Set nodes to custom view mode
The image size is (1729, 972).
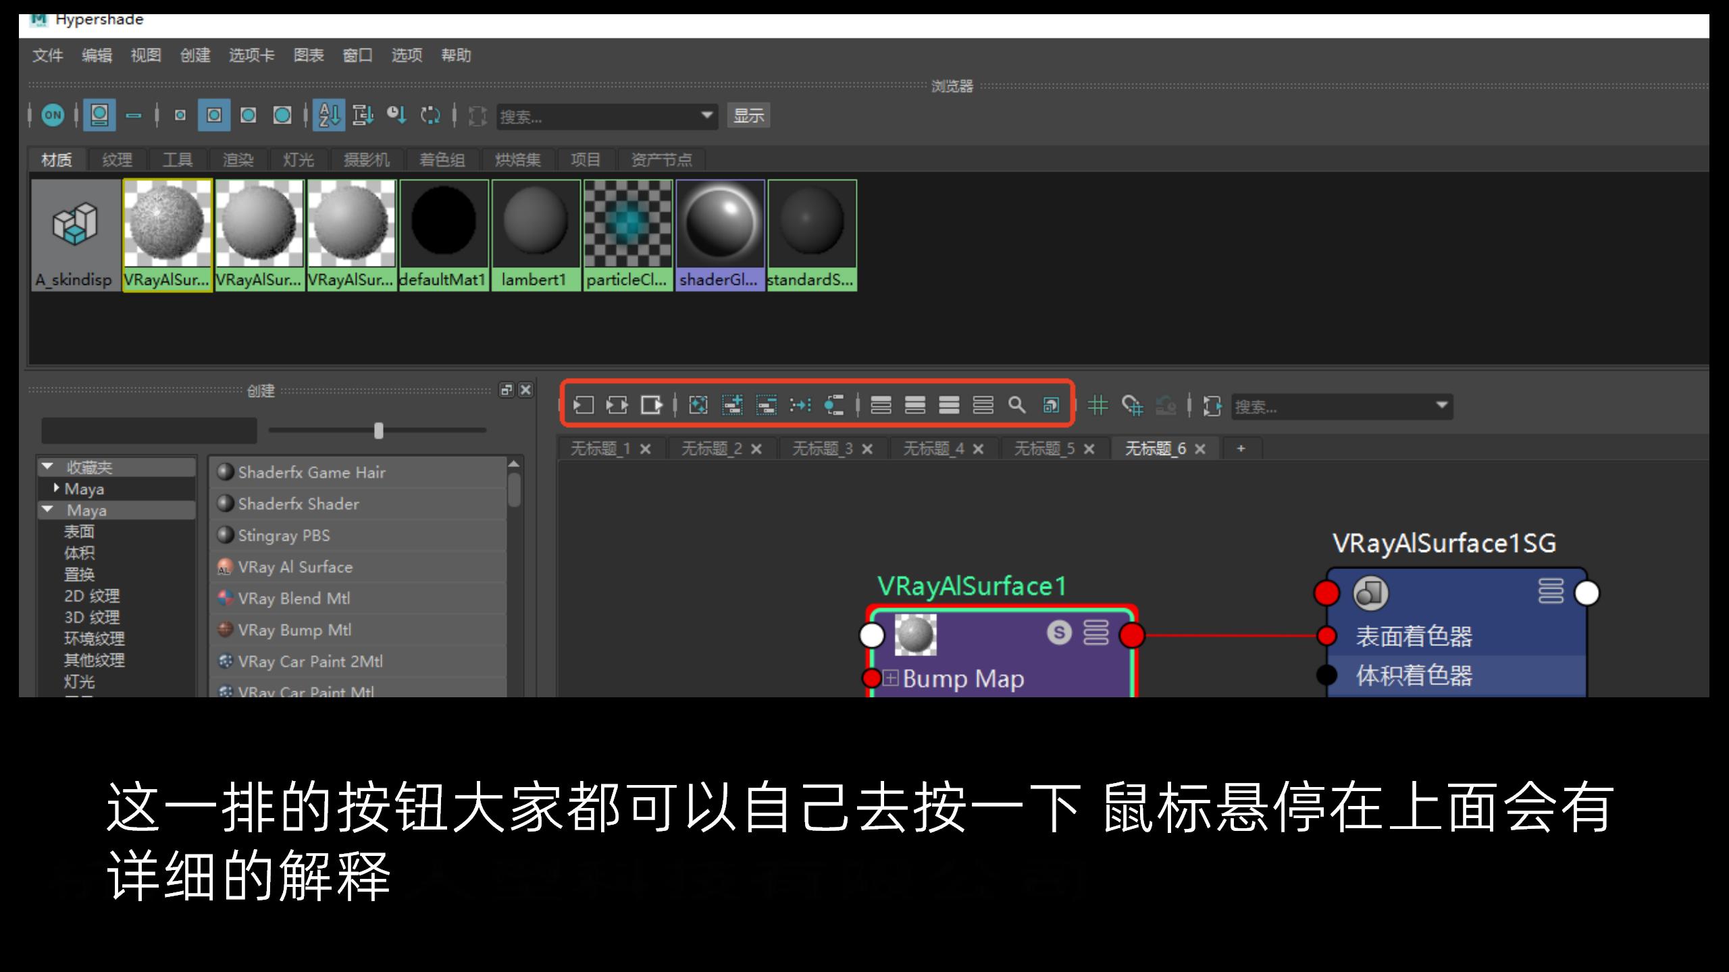(x=983, y=405)
